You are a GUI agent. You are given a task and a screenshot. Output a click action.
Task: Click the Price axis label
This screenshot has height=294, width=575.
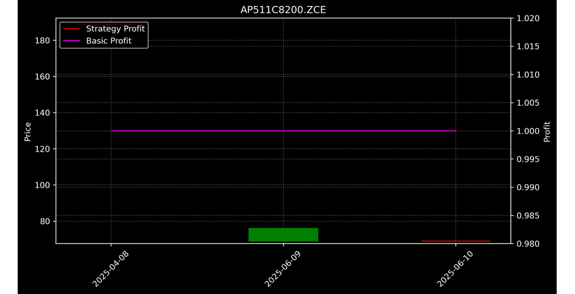click(x=28, y=131)
